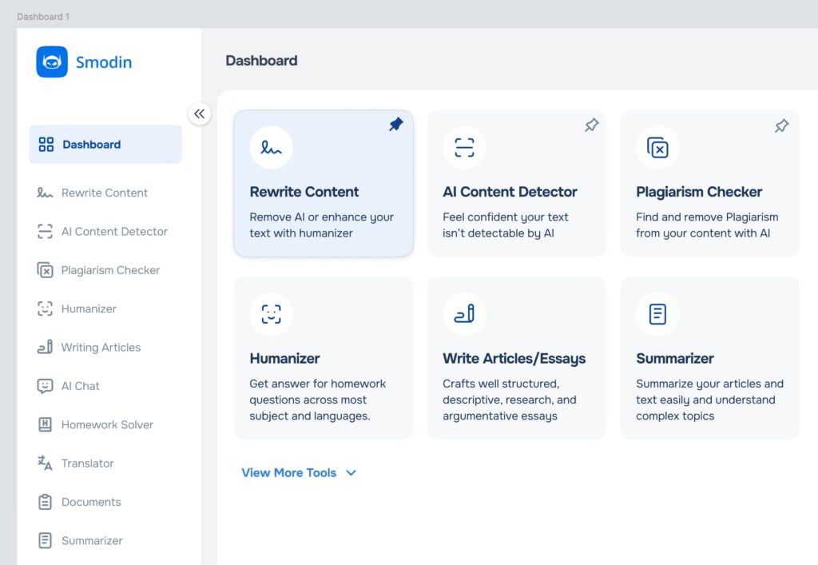
Task: Click the Translator language icon in sidebar
Action: (x=45, y=463)
